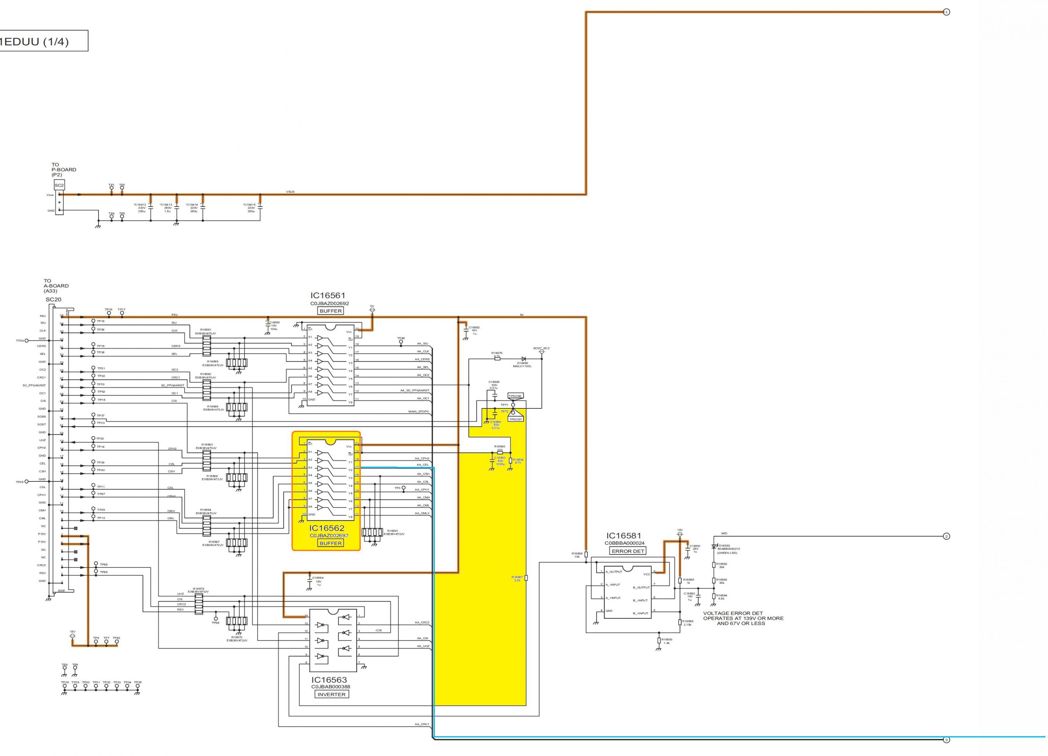
Task: Click the circled 1 off-page connector
Action: pyautogui.click(x=946, y=12)
